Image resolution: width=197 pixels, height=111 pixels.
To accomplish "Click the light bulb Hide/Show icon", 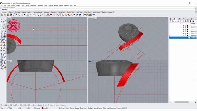I will coord(62,15).
